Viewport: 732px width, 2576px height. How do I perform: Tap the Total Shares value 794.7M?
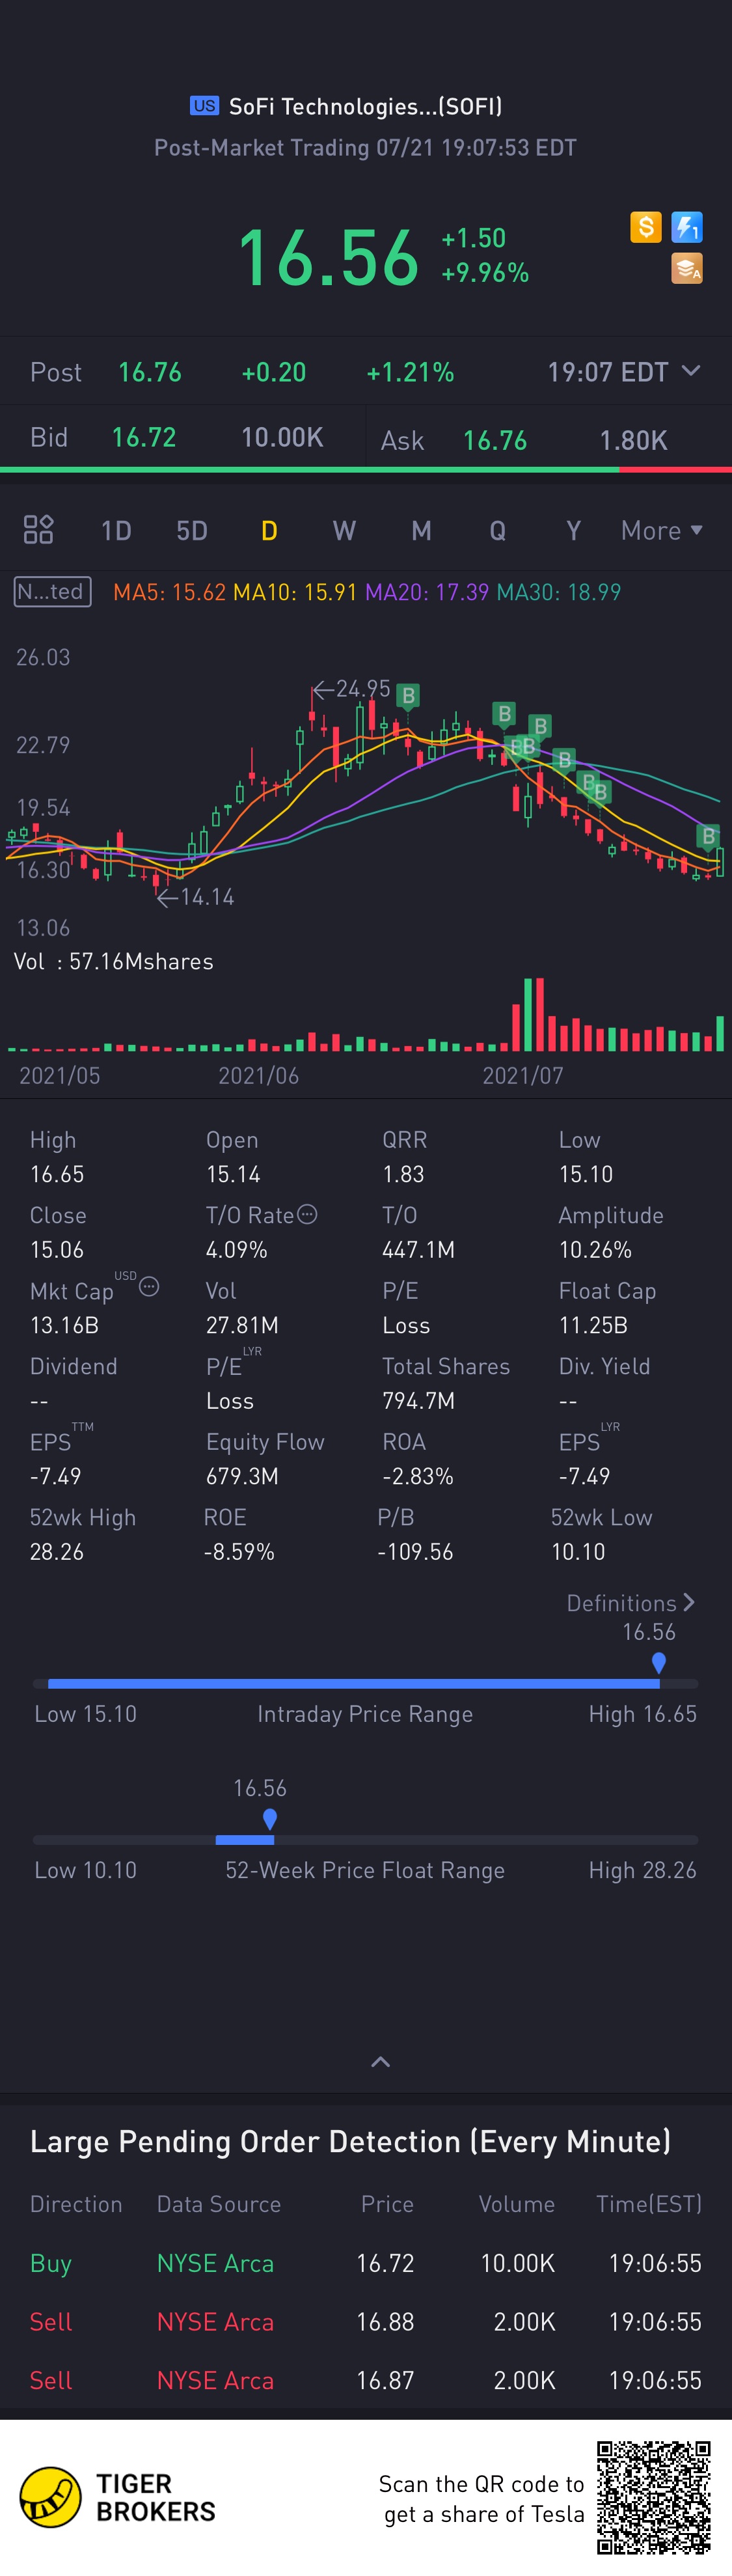[x=418, y=1400]
